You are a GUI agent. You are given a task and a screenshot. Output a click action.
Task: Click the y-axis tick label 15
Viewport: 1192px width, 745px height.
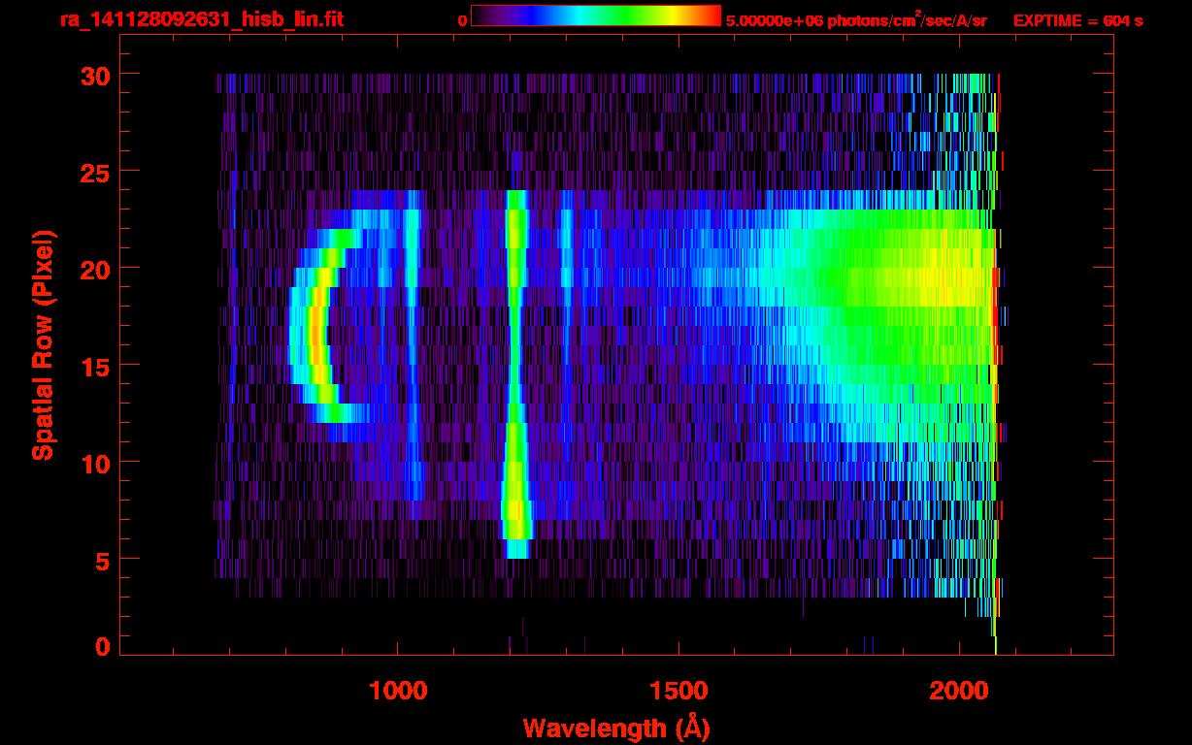tap(95, 366)
